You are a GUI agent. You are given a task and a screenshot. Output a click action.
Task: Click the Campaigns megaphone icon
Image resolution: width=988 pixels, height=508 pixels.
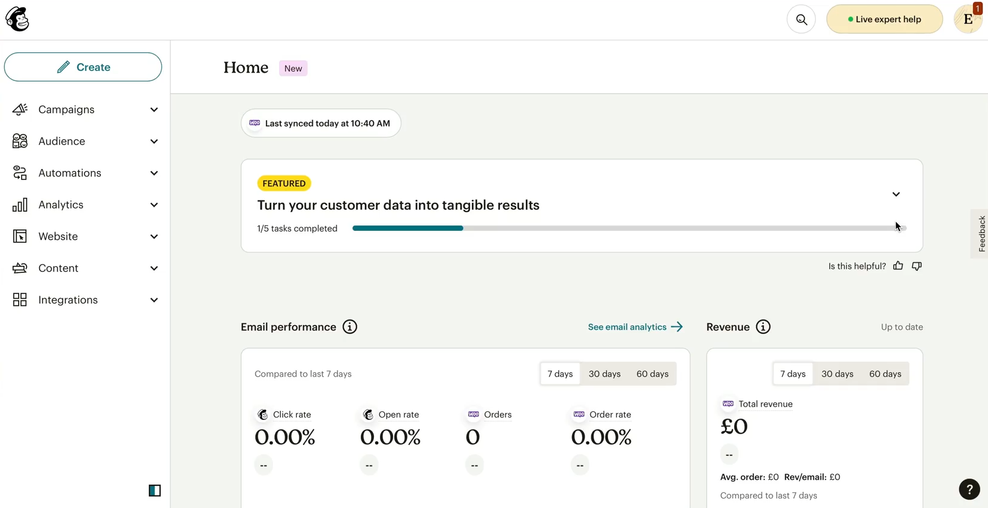(20, 109)
